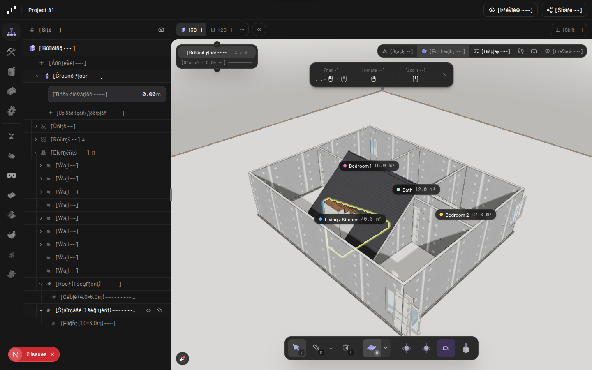The image size is (592, 370).
Task: Click the Bedroom 2 yellow color dot
Action: (x=441, y=215)
